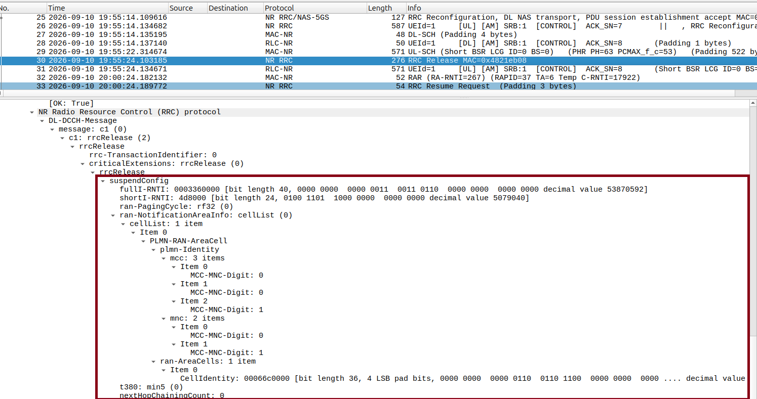Image resolution: width=757 pixels, height=399 pixels.
Task: Sort packets by Time column header
Action: [107, 8]
